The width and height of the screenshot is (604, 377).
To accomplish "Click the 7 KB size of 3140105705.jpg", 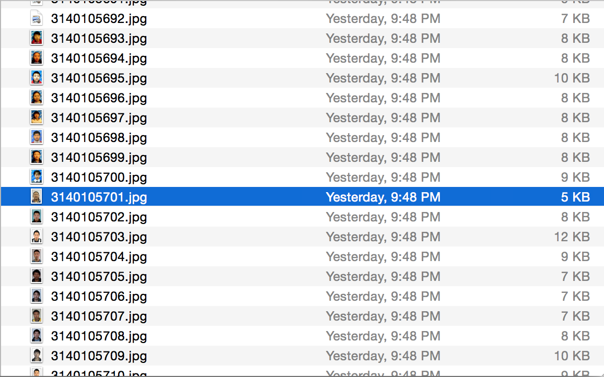I will point(575,276).
